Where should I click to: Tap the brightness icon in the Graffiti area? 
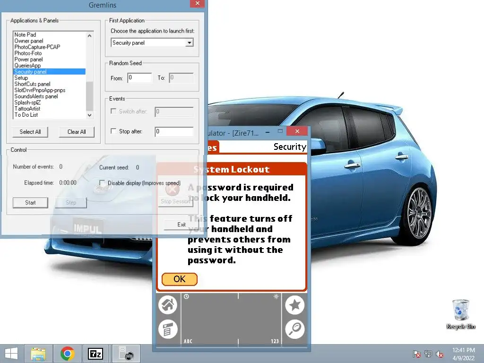276,296
